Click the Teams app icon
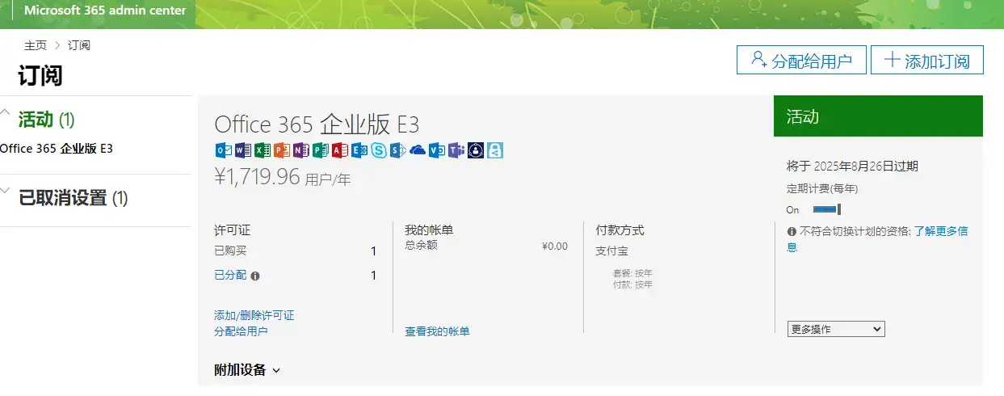 456,150
